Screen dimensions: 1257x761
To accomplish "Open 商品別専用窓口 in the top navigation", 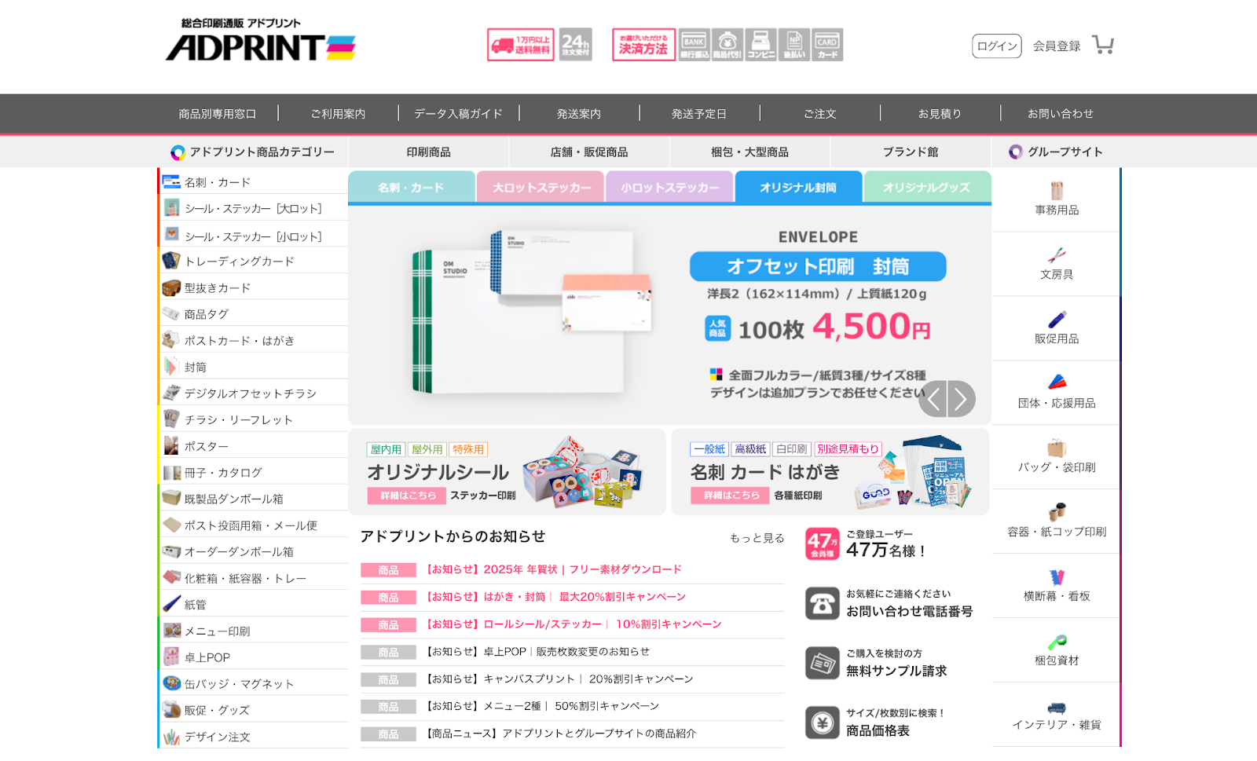I will (218, 114).
